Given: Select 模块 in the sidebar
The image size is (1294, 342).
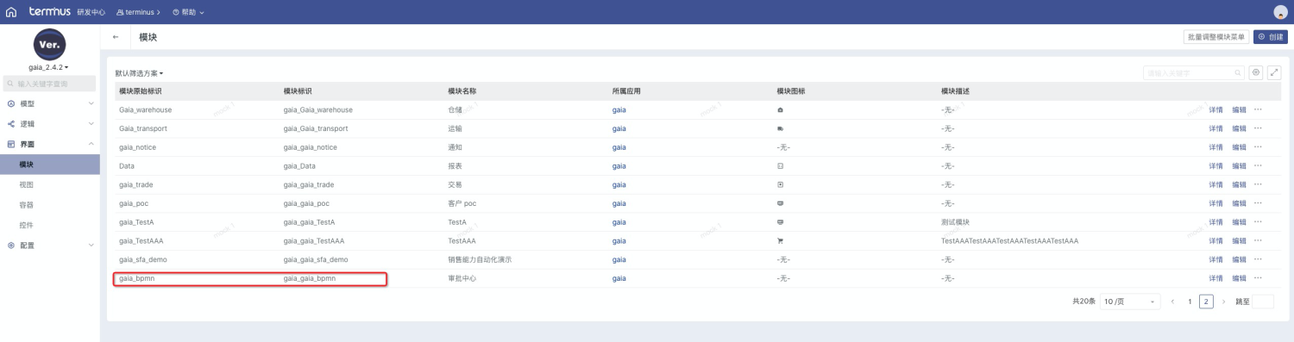Looking at the screenshot, I should [49, 165].
